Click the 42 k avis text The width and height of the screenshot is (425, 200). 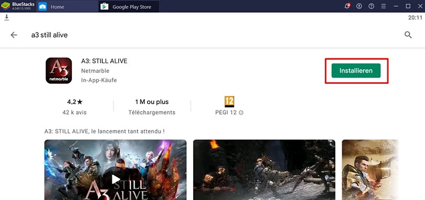[x=75, y=113]
